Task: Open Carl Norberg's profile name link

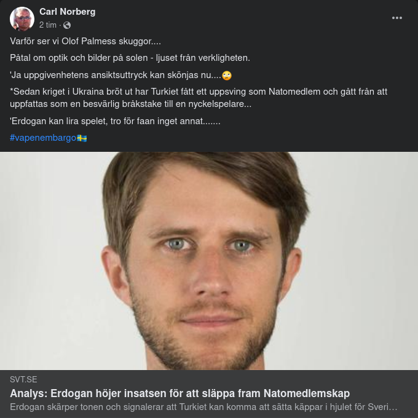Action: [67, 12]
